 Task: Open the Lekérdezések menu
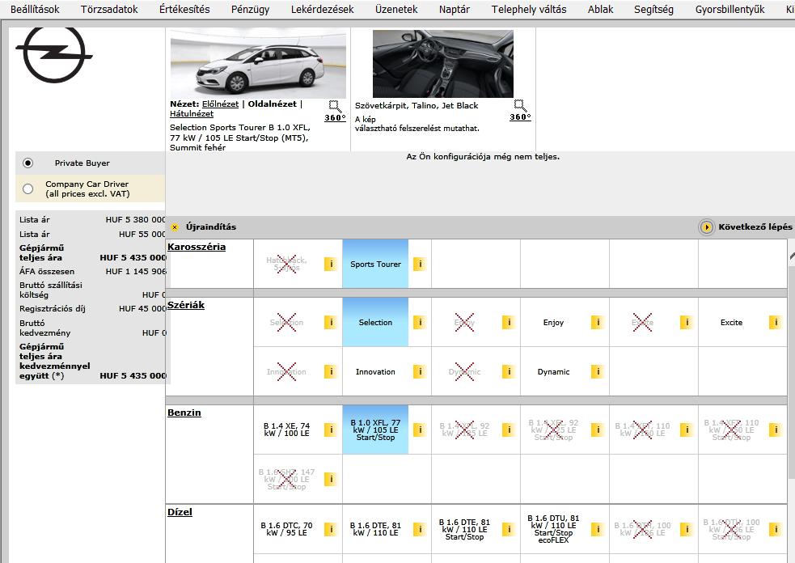(x=322, y=9)
